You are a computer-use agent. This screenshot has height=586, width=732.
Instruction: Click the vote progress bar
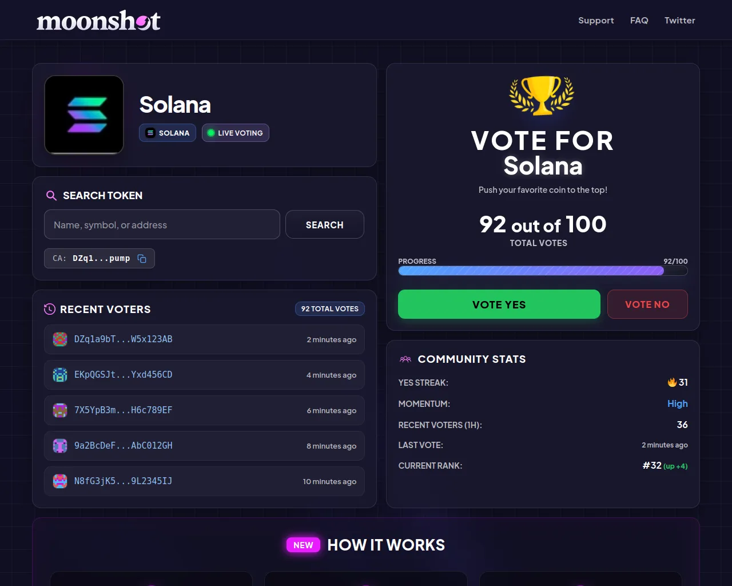click(x=543, y=271)
